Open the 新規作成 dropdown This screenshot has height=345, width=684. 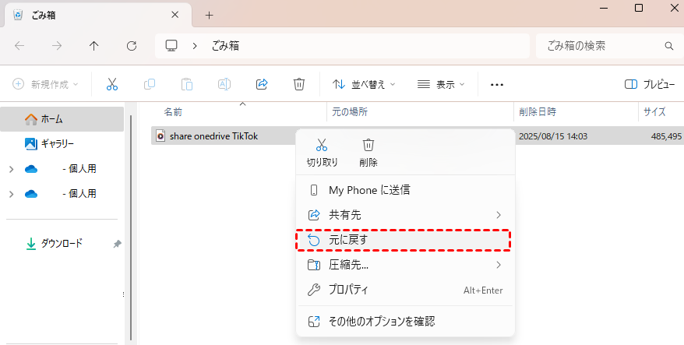[45, 84]
